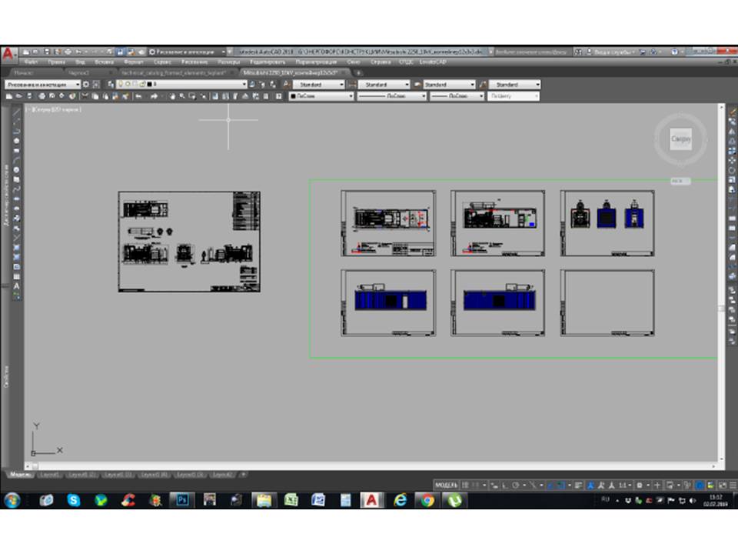Toggle the МОДЕЛЬ model space status button
The image size is (738, 554).
[x=447, y=486]
